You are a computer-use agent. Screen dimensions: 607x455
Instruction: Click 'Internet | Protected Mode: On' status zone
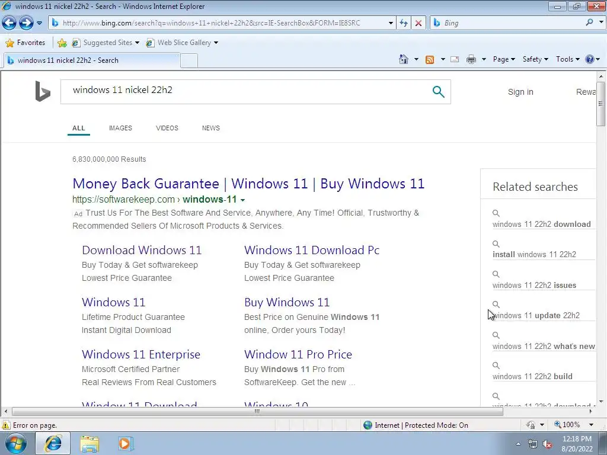click(x=416, y=425)
